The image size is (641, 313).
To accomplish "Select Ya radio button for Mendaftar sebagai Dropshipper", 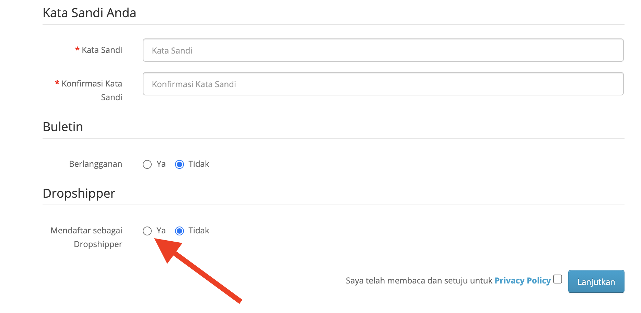I will coord(147,231).
